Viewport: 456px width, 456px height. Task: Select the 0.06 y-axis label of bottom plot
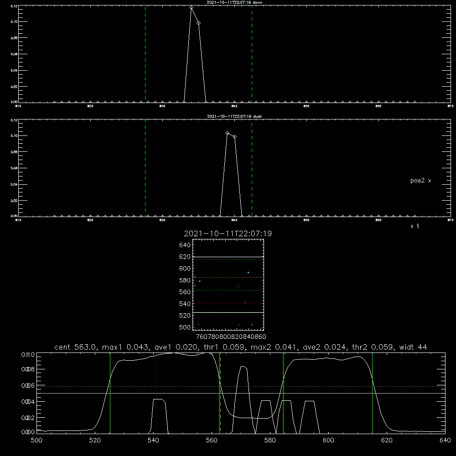(28, 385)
